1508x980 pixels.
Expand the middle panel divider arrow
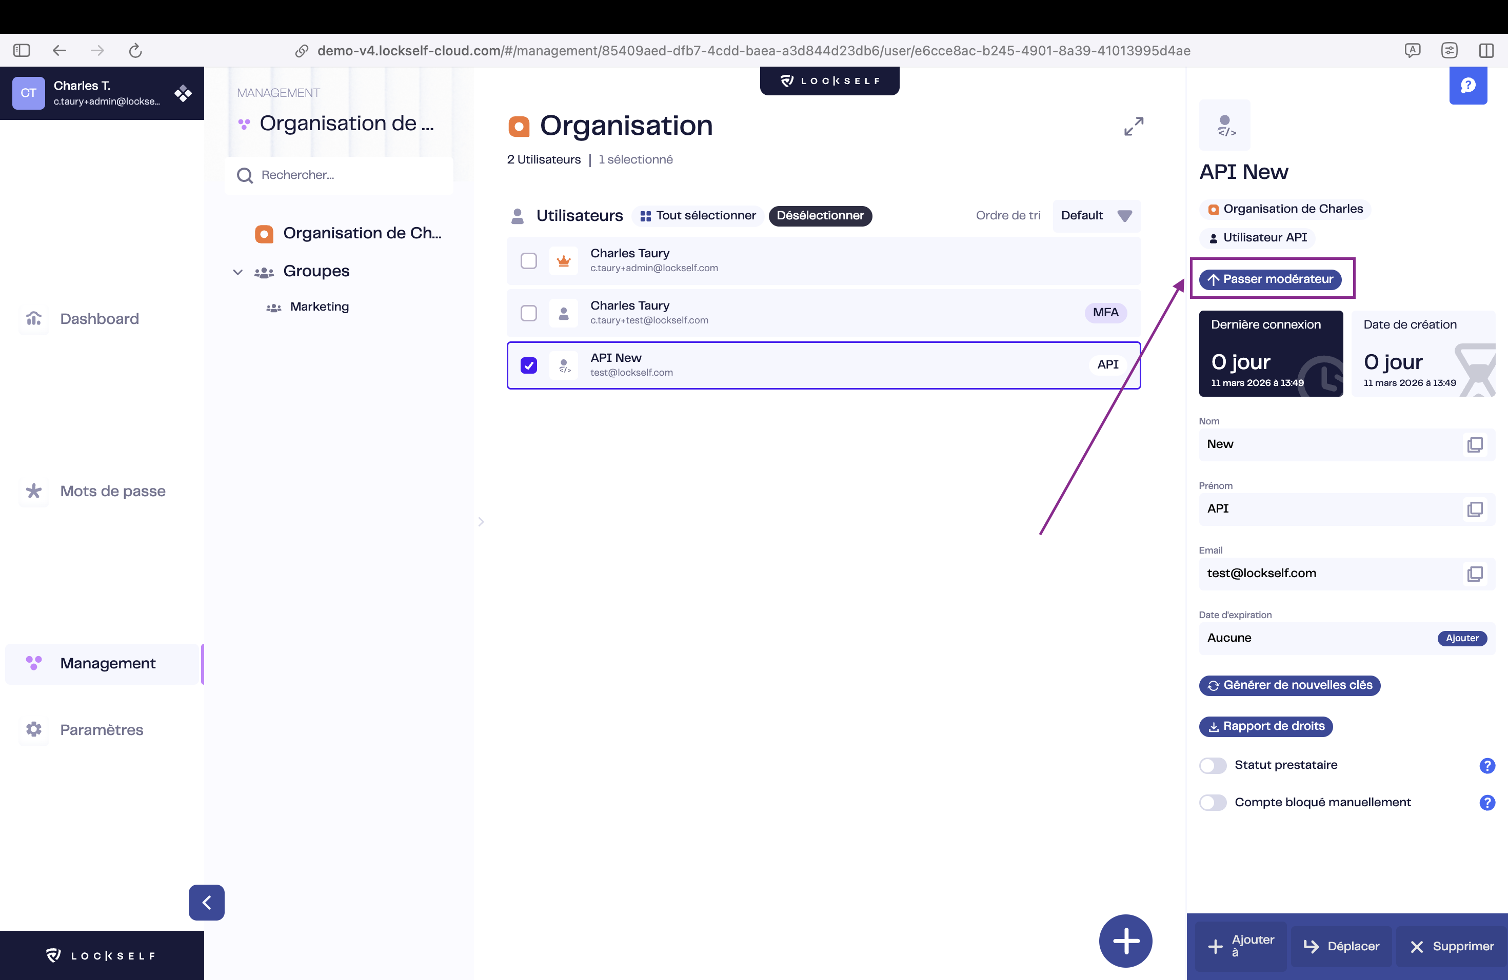click(481, 522)
